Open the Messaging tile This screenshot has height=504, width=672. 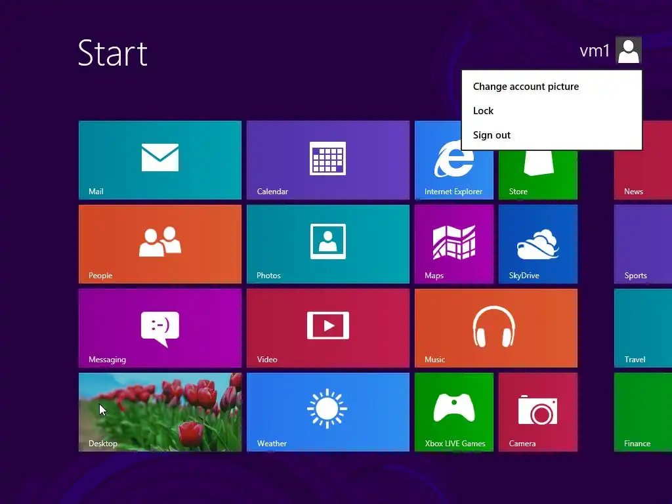(160, 328)
